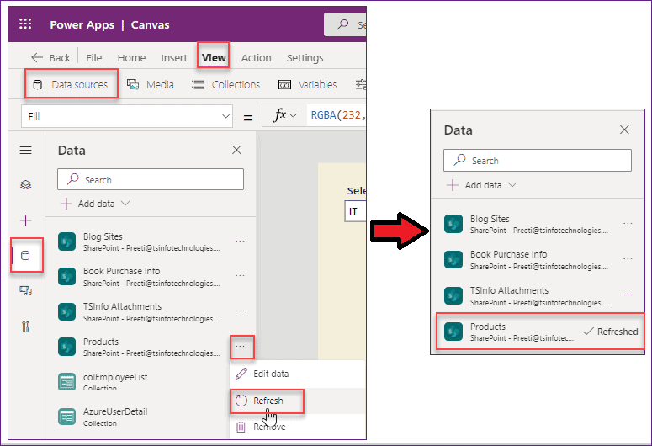Image resolution: width=652 pixels, height=446 pixels.
Task: Click Media in the ribbon
Action: click(x=151, y=84)
